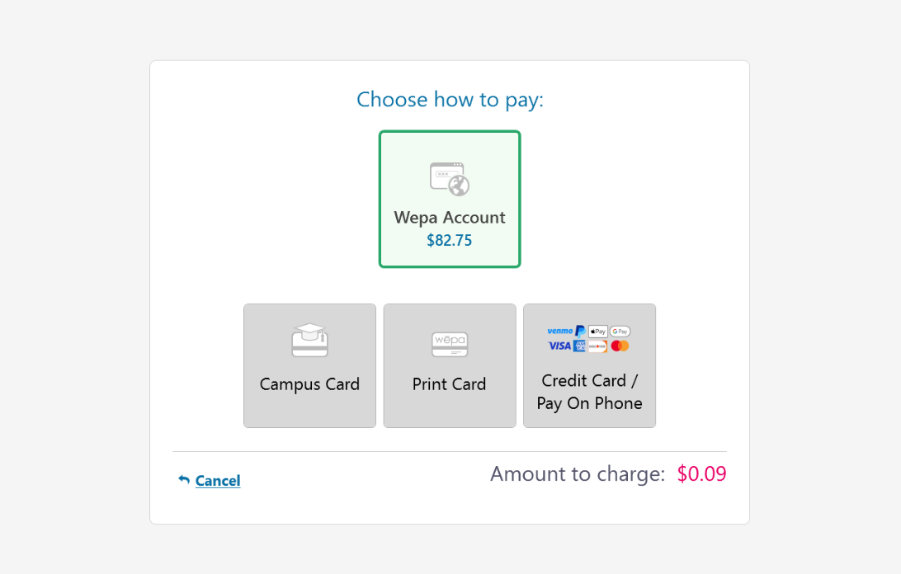The height and width of the screenshot is (574, 901).
Task: Click the Mastercard logo
Action: [620, 346]
